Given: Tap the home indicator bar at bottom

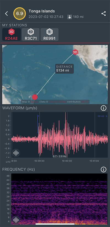Looking at the screenshot, I should point(55,224).
